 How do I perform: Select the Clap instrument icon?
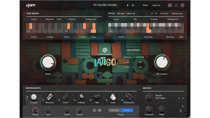tap(113, 97)
